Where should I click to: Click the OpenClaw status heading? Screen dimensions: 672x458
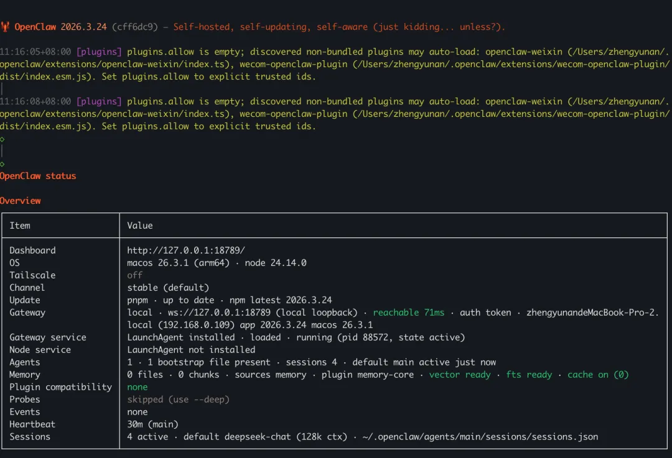pyautogui.click(x=38, y=176)
